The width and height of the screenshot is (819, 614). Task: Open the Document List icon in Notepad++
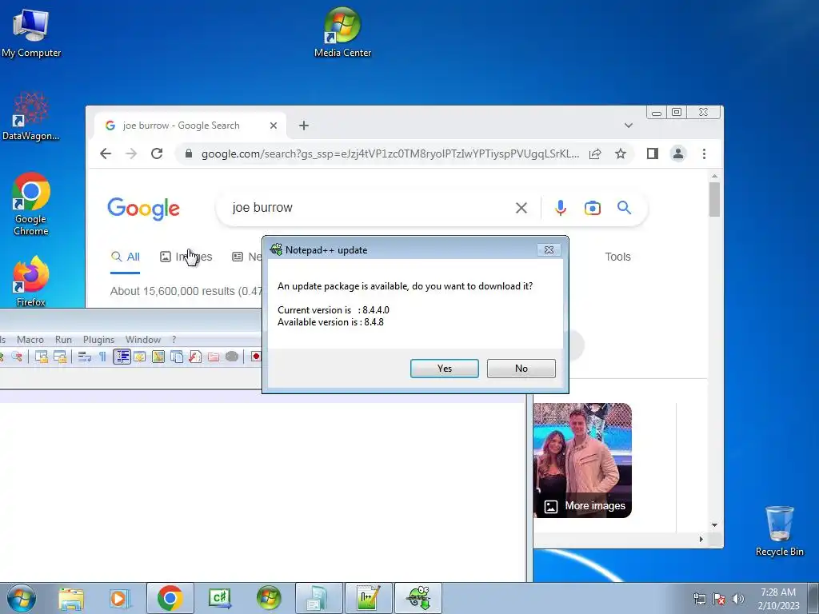pos(177,357)
